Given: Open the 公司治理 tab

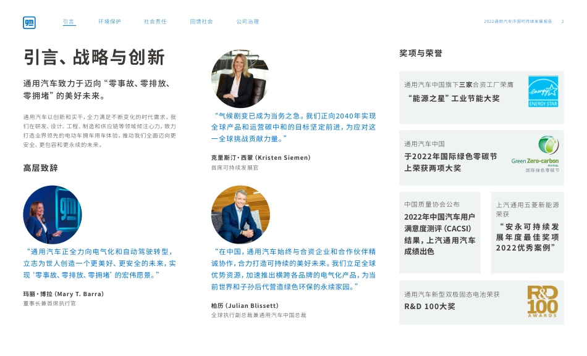Looking at the screenshot, I should click(247, 22).
